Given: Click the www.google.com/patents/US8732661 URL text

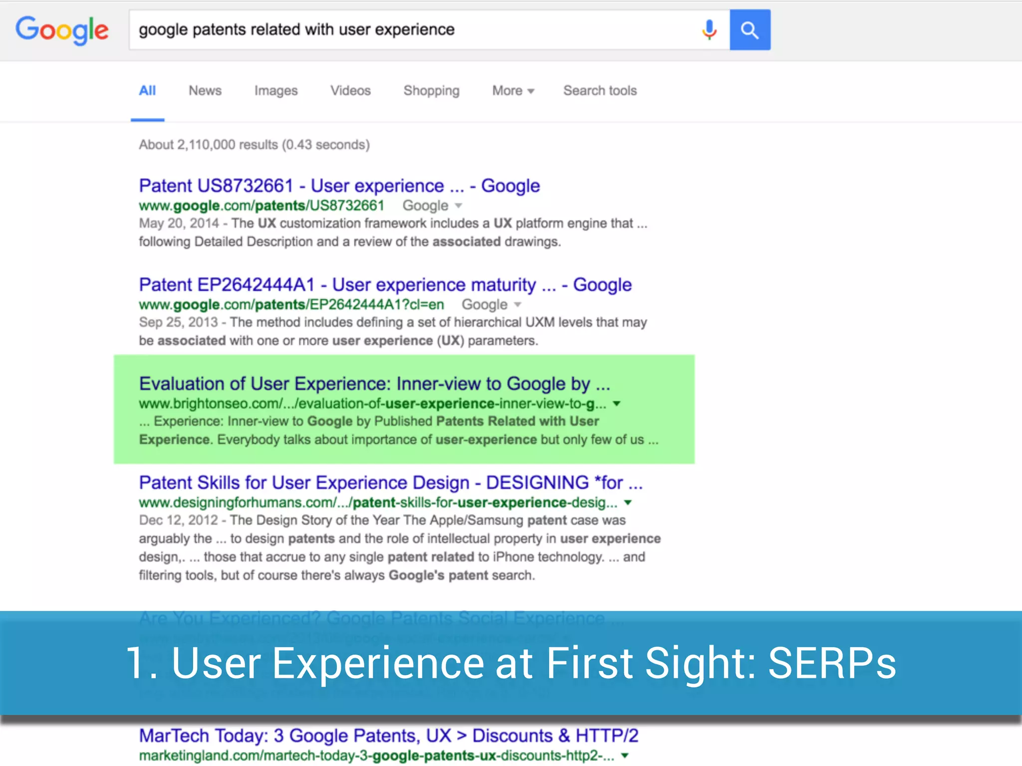Looking at the screenshot, I should tap(261, 205).
